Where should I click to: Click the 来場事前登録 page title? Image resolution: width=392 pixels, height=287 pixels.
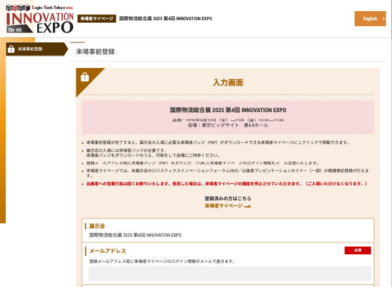pos(95,52)
